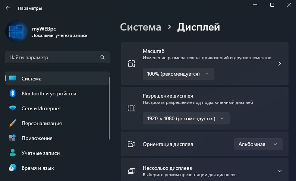Expand the Несколько дисплеев section chevron
The image size is (296, 181).
[x=279, y=171]
